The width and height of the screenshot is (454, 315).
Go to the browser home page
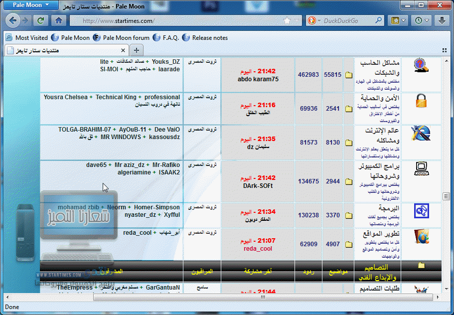59,20
